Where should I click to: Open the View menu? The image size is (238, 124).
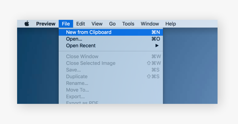tap(97, 24)
